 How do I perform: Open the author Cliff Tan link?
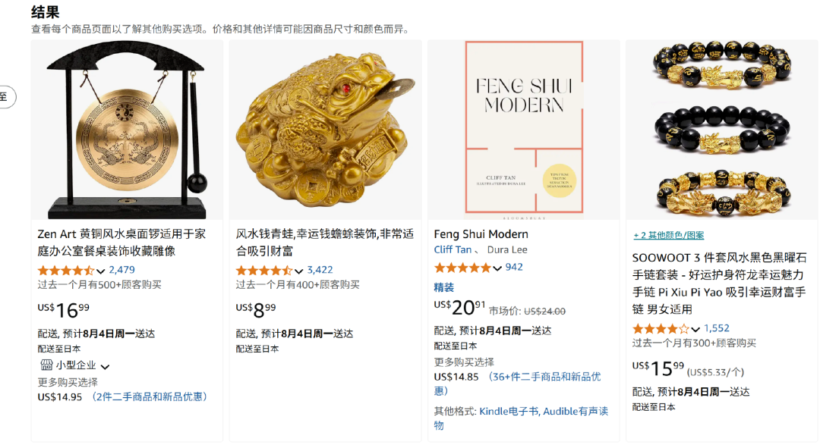453,249
